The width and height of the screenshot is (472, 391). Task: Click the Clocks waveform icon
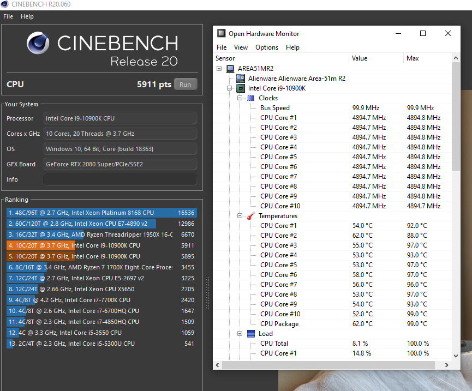click(x=251, y=98)
